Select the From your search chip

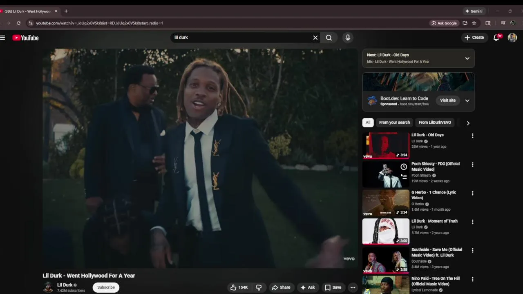pyautogui.click(x=394, y=122)
